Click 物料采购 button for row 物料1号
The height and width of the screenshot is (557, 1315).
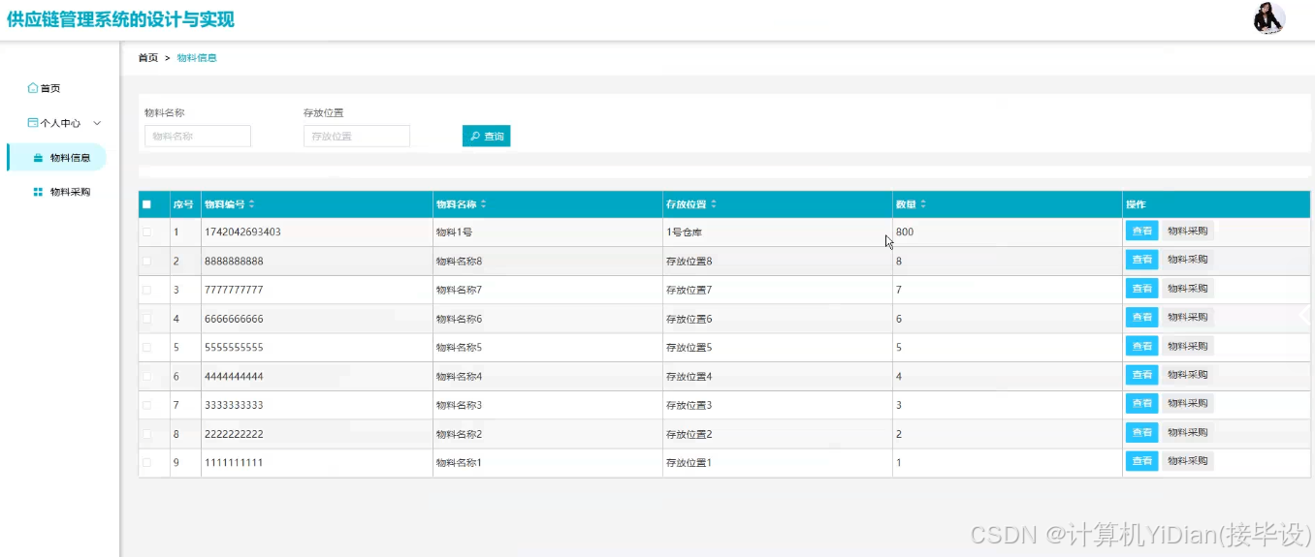1188,231
